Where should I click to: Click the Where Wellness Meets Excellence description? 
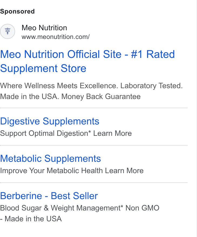point(59,86)
